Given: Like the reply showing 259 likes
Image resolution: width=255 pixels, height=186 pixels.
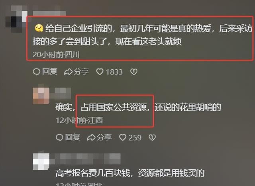Looking at the screenshot, I should point(123,137).
